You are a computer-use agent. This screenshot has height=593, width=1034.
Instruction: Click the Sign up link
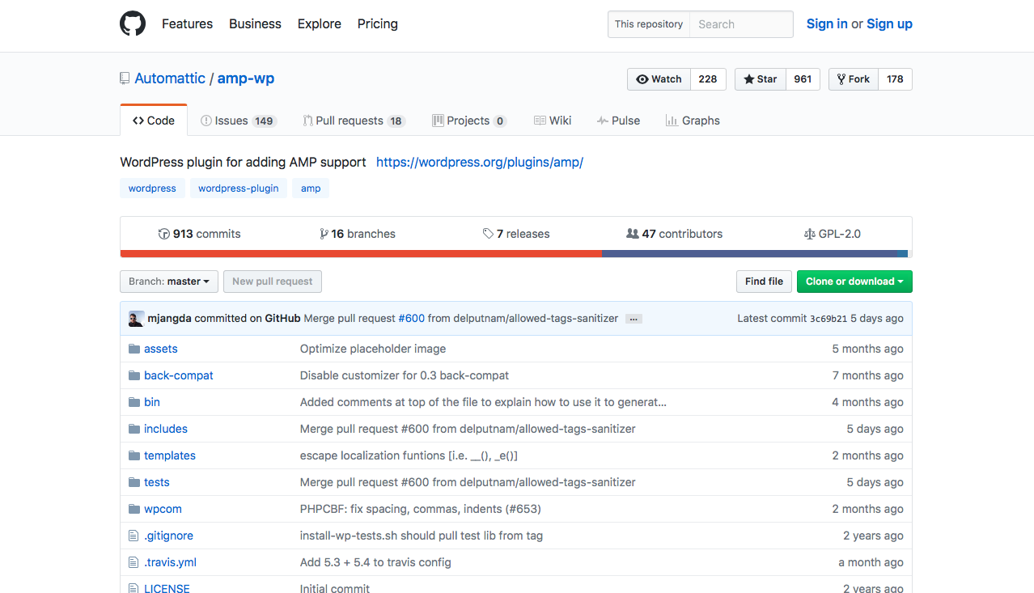[x=889, y=23]
